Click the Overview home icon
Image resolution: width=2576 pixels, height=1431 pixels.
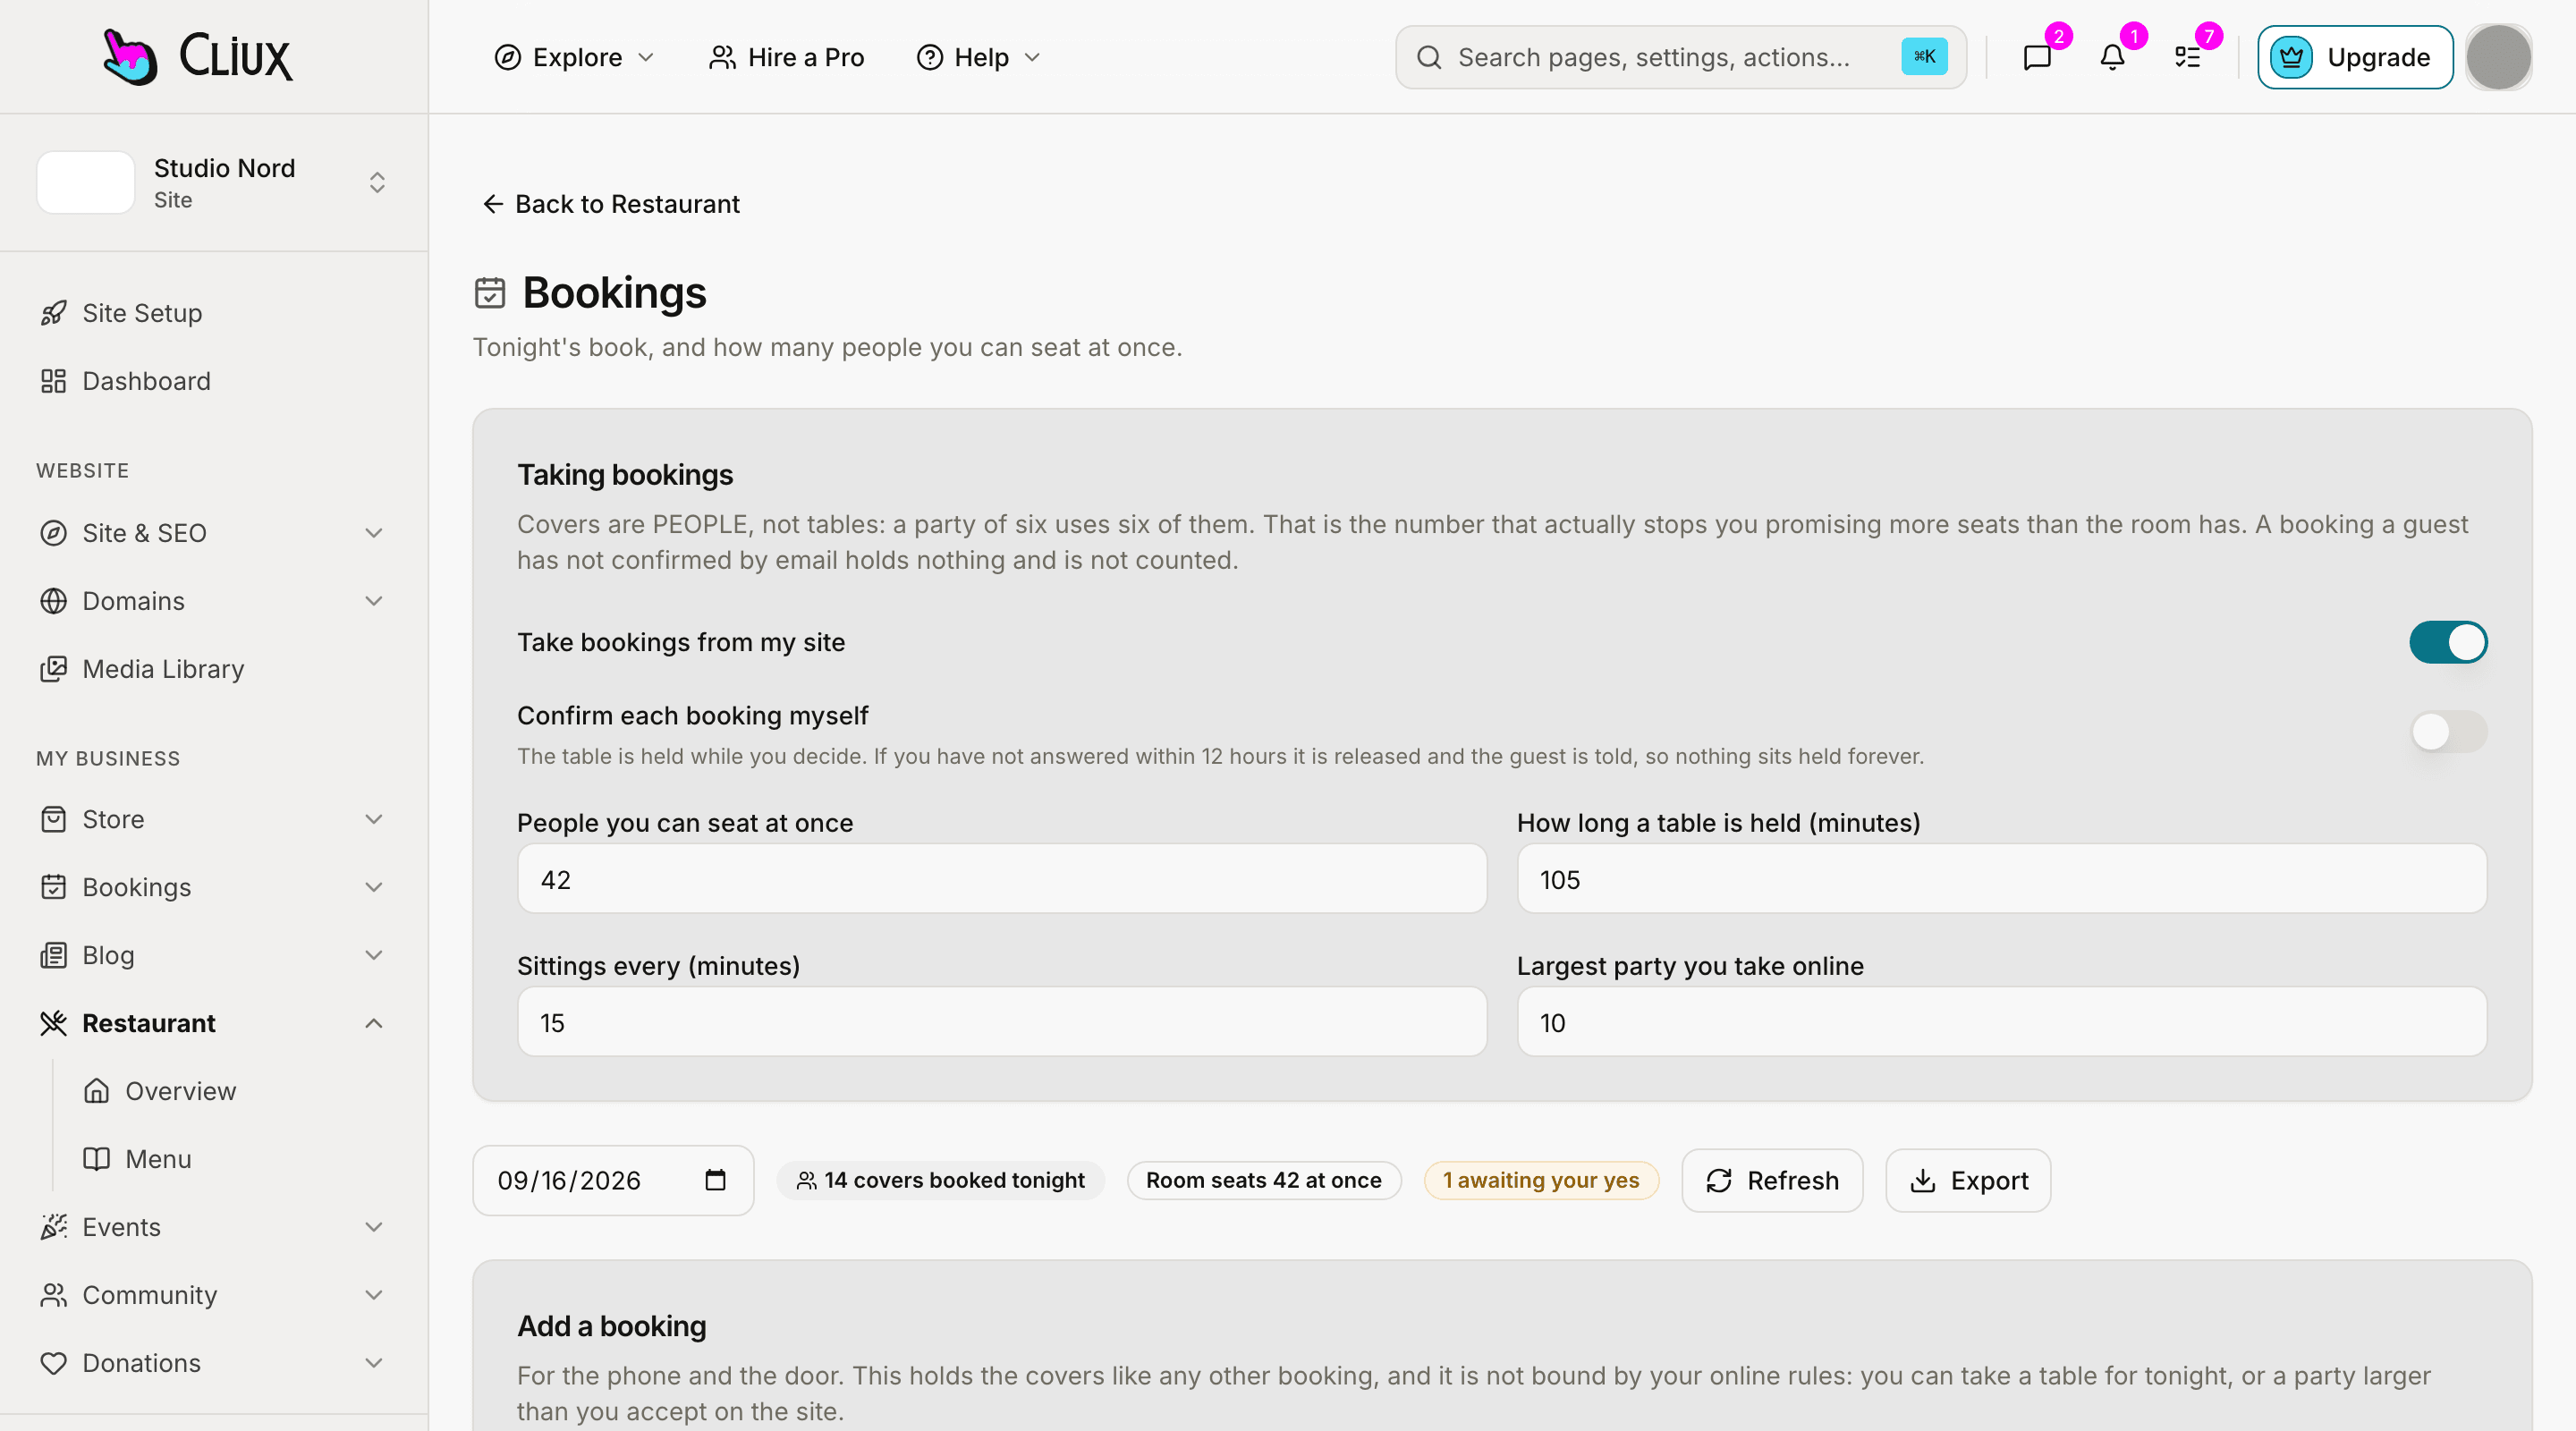(x=96, y=1092)
